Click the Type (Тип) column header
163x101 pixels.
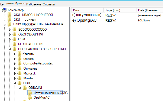[x=120, y=10]
